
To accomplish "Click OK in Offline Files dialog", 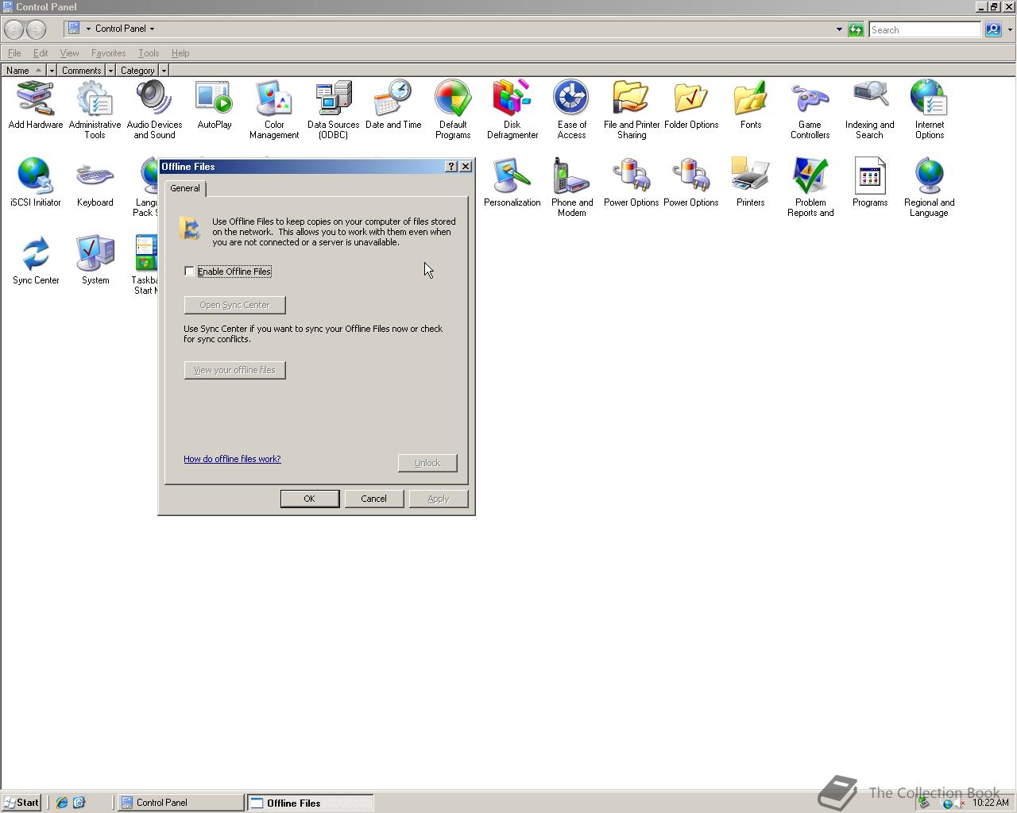I will pos(310,499).
